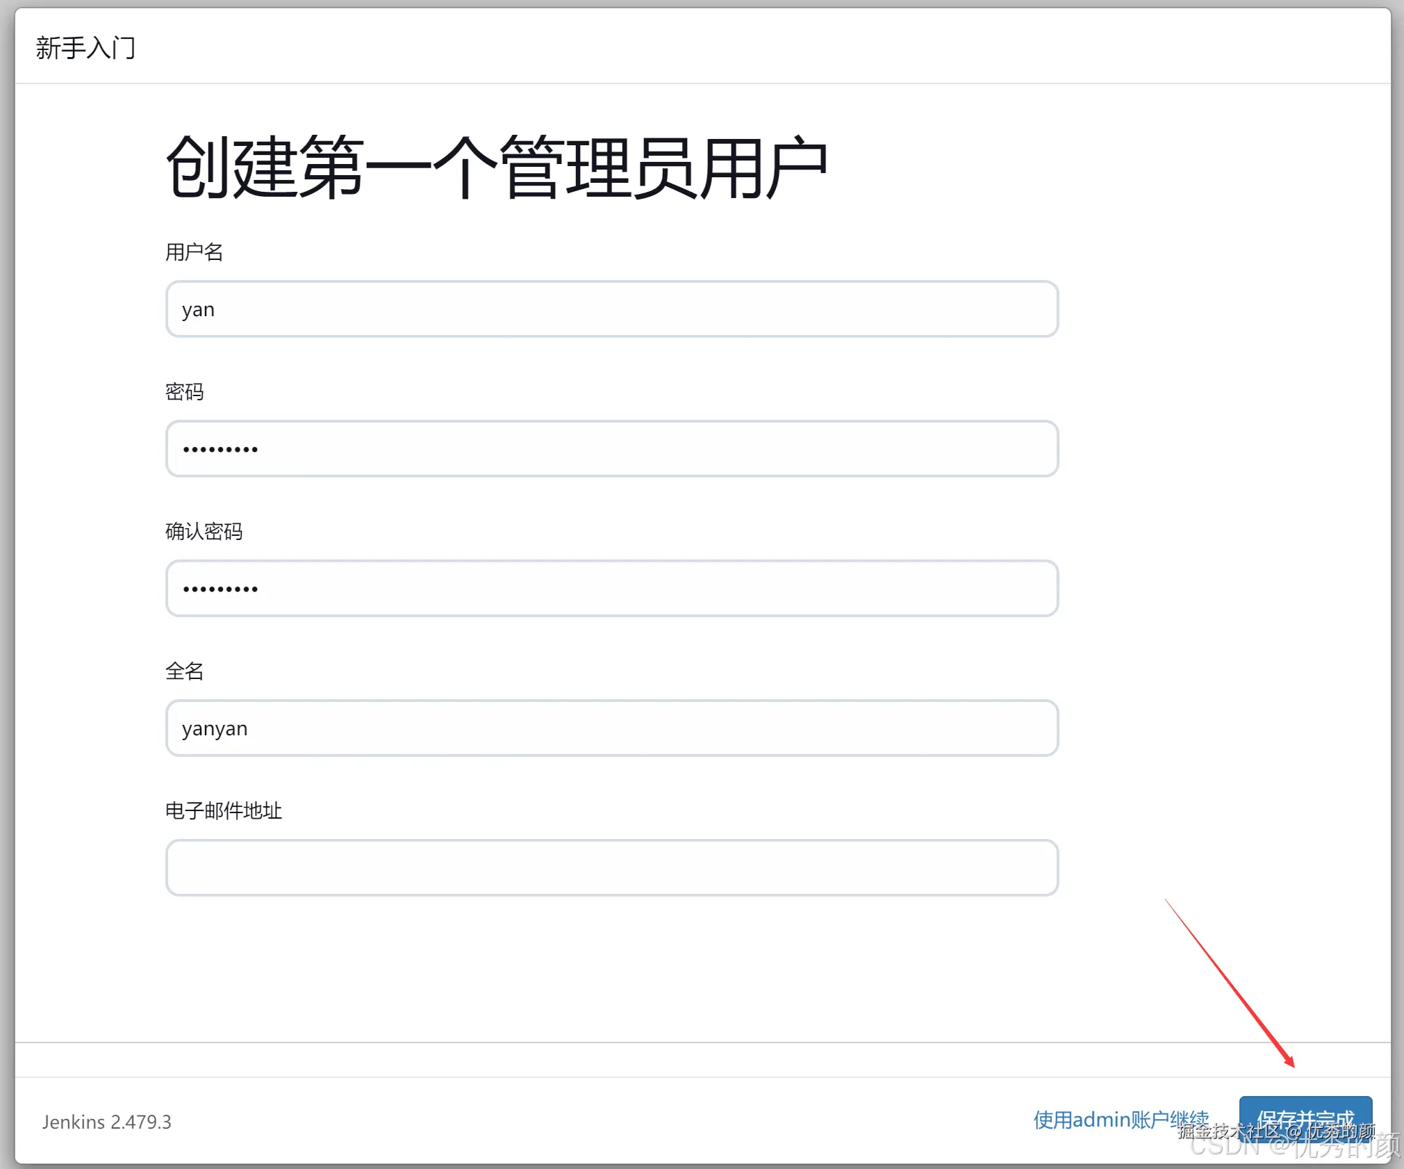Click the 确认密码 confirmation field

611,589
